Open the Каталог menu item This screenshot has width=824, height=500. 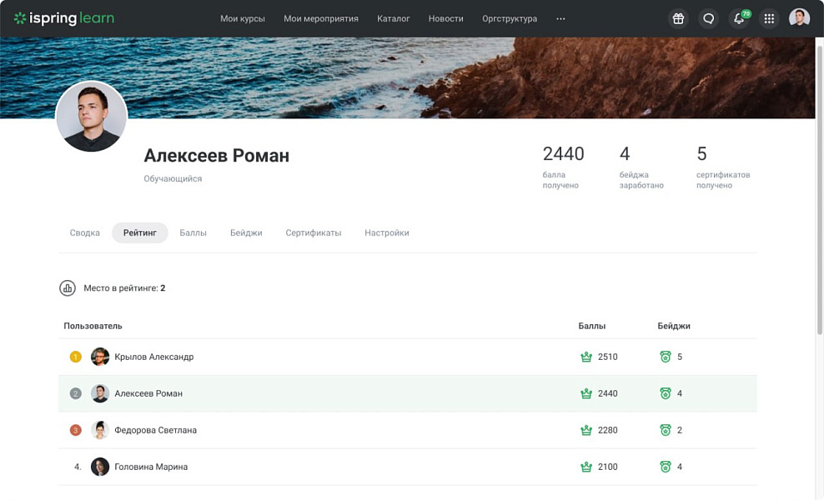[x=393, y=17]
